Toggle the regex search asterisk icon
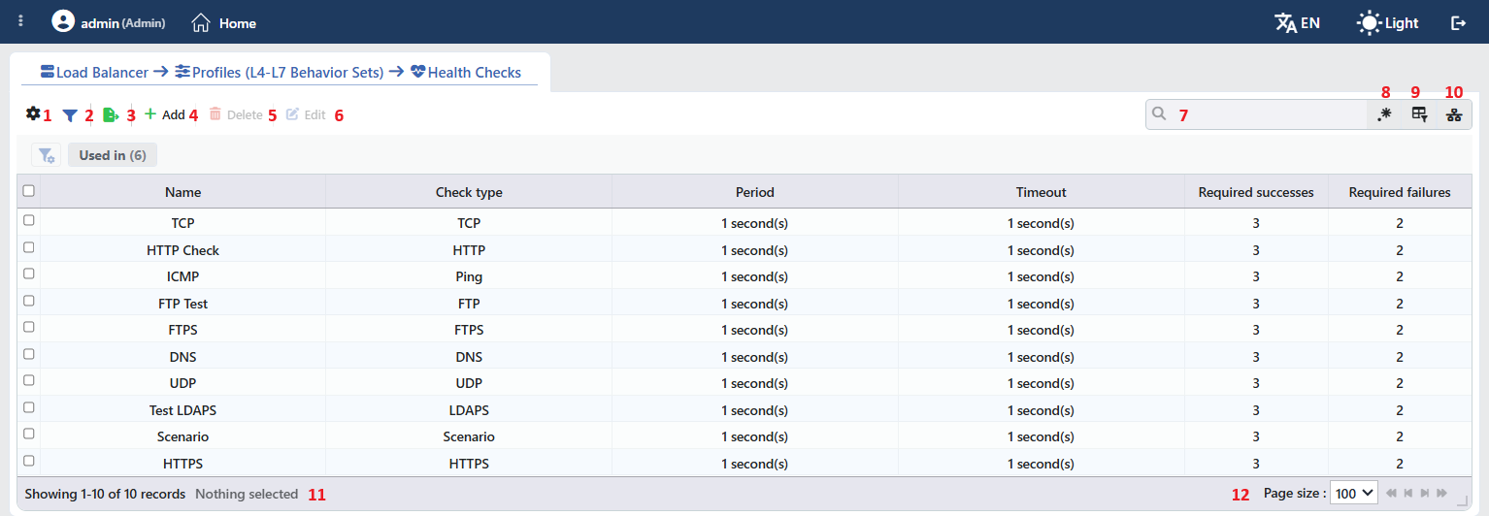 click(1384, 114)
